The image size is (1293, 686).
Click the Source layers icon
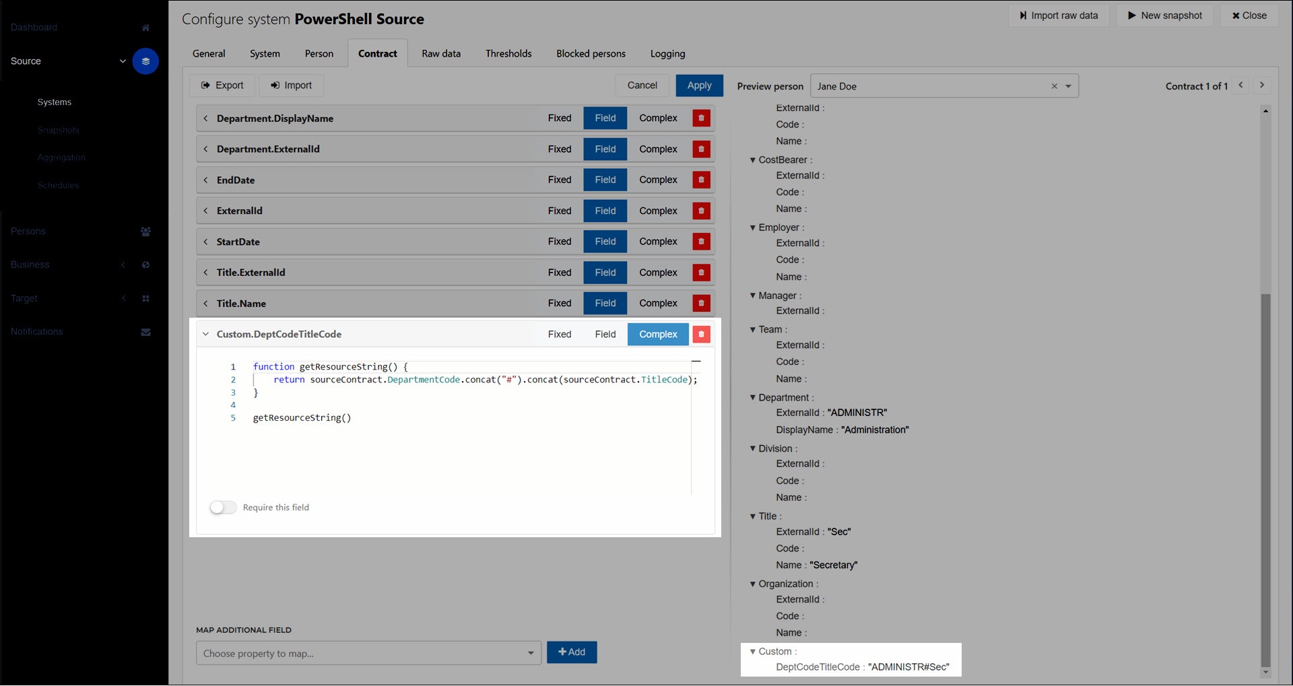(x=145, y=61)
